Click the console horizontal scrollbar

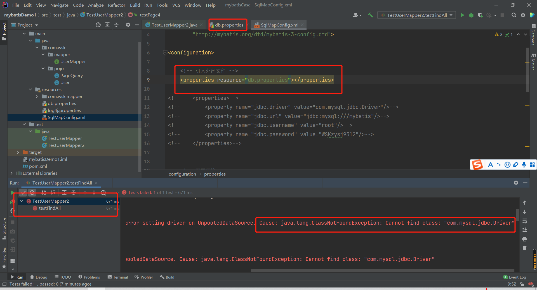382,270
